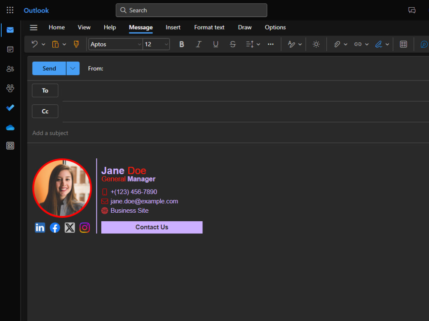Click the +(123) 456-7890 phone link
Viewport: 429px width, 321px height.
(x=134, y=192)
